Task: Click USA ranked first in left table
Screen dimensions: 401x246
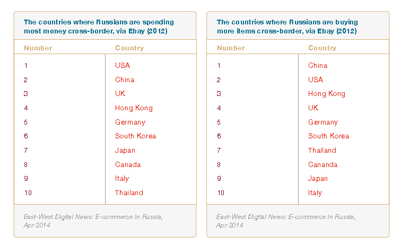Action: (123, 65)
